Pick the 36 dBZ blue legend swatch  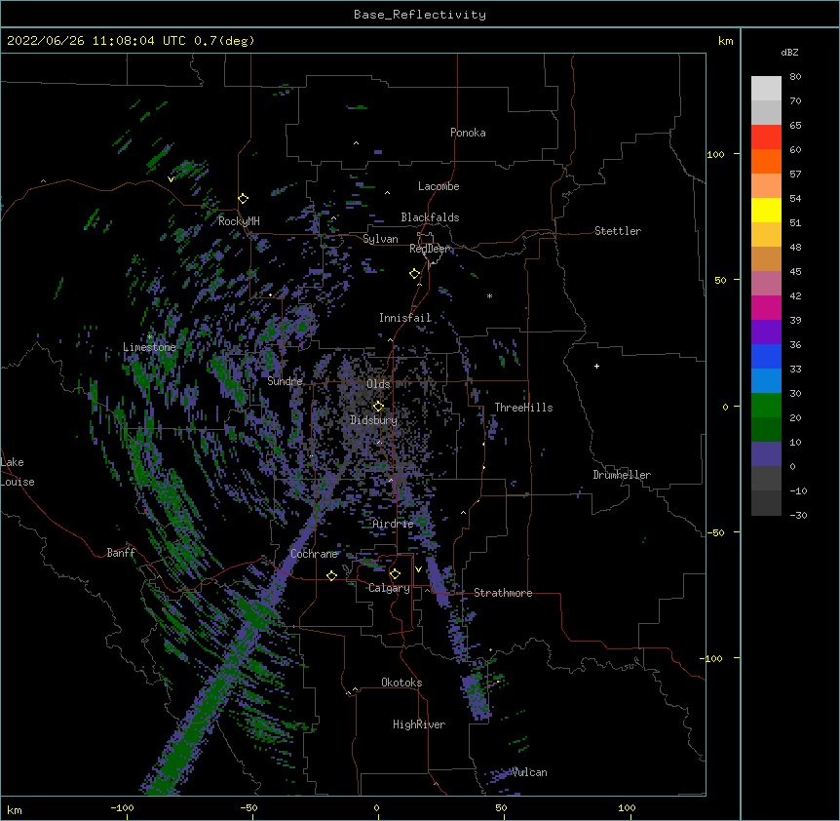766,356
